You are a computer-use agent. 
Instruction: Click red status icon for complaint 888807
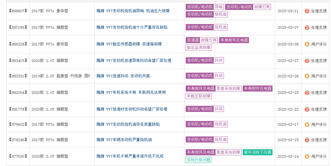click(x=307, y=11)
